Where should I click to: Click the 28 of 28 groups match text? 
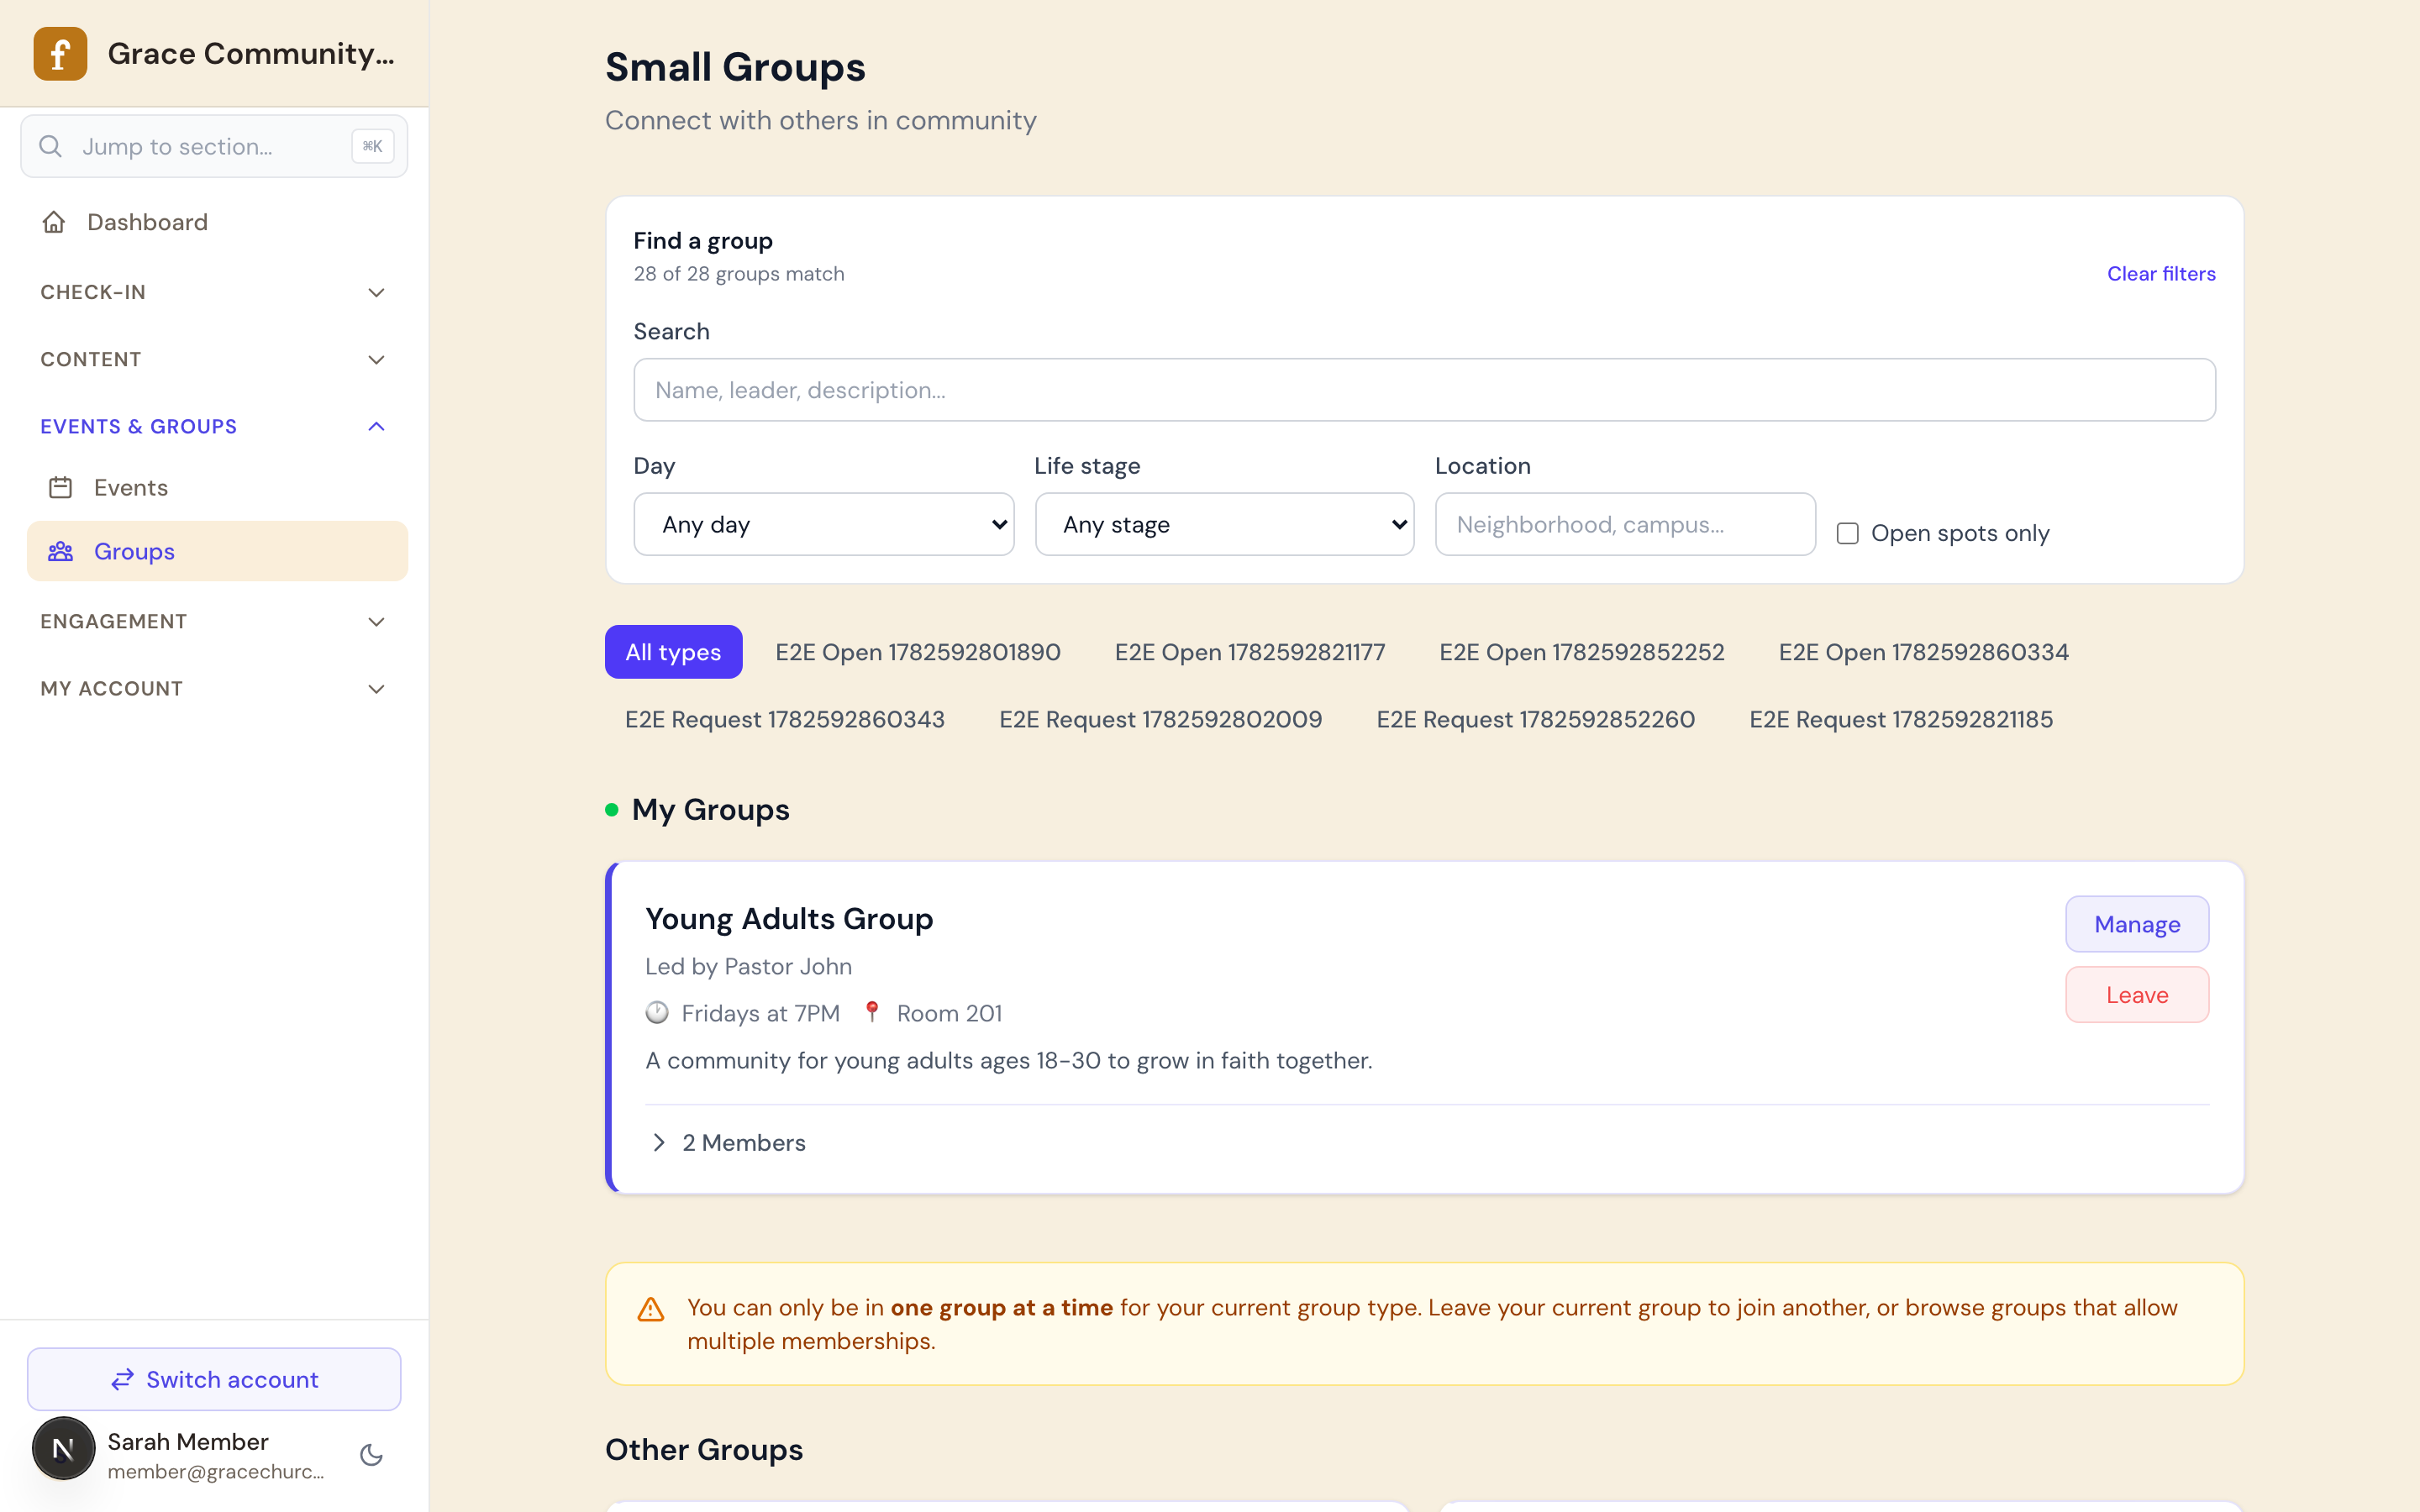739,274
